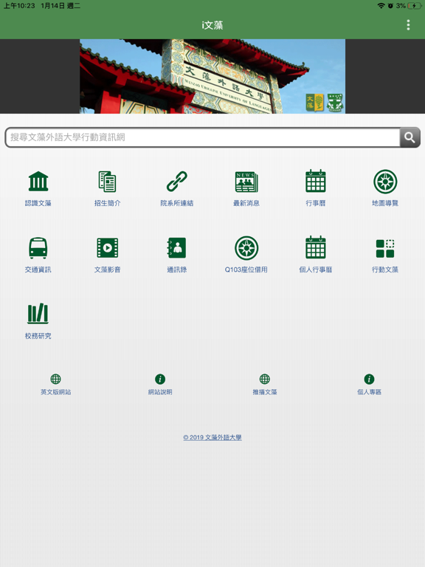Open the 行事曆 calendar icon
This screenshot has width=425, height=567.
316,181
